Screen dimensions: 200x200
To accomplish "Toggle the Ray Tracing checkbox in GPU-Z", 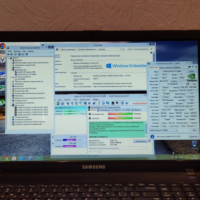I will click(170, 126).
